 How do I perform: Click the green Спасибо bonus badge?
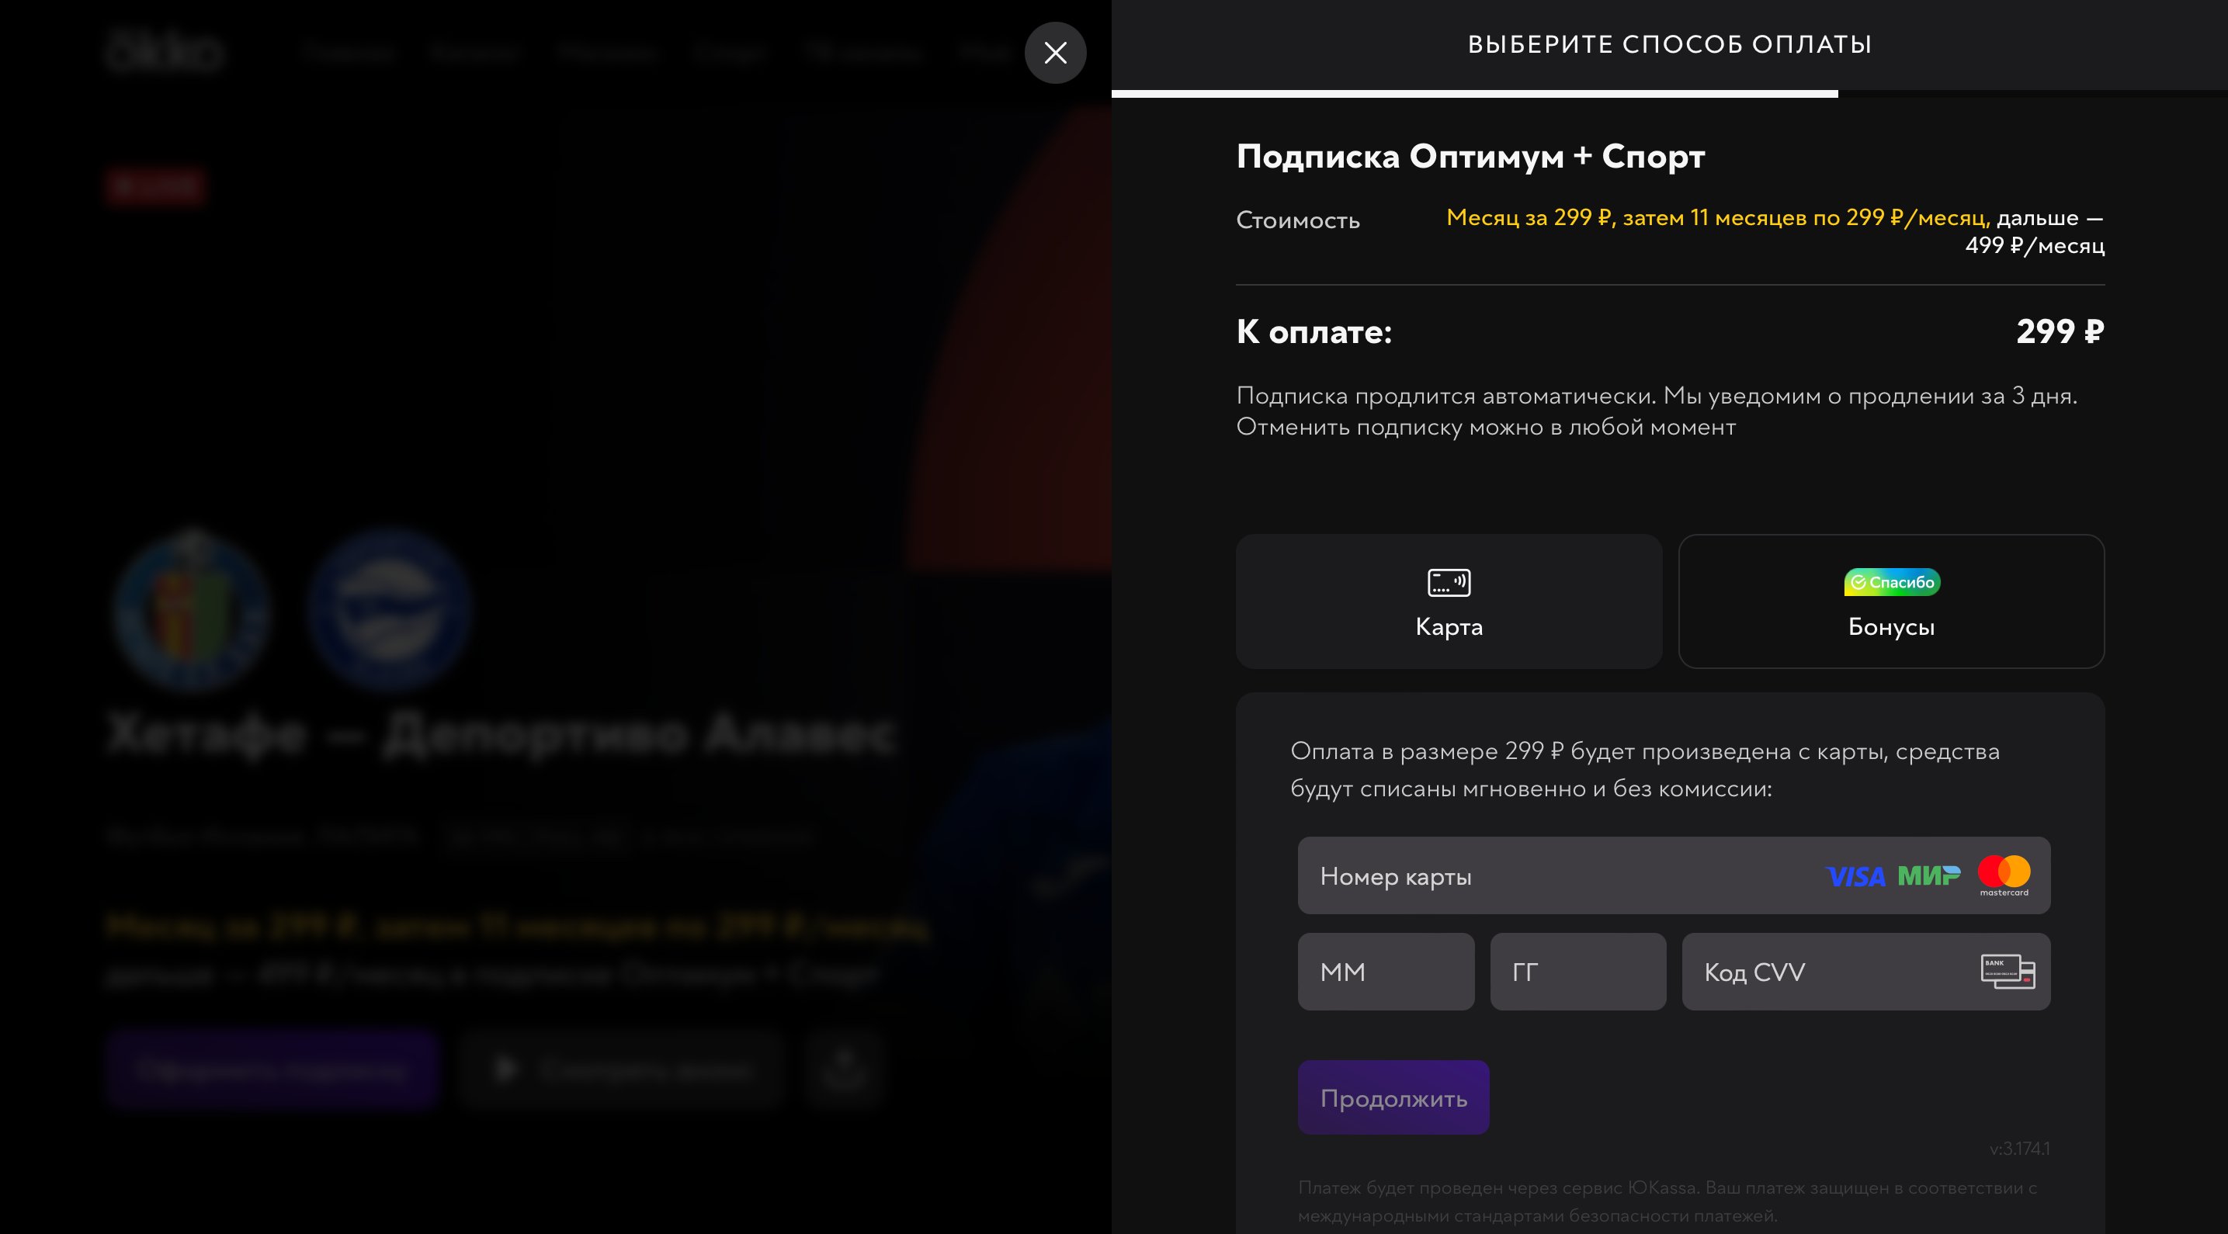(x=1892, y=582)
